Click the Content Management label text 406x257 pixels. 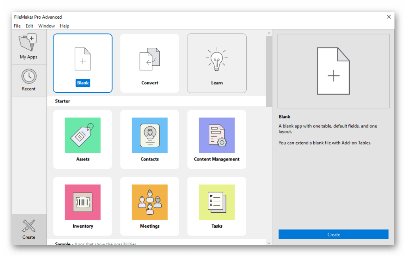[x=217, y=159]
